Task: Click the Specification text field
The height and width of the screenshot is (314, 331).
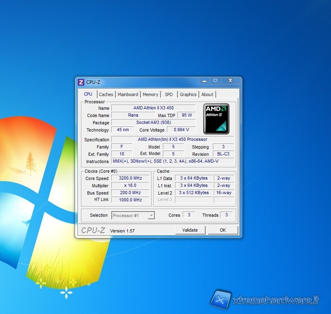Action: (x=172, y=140)
